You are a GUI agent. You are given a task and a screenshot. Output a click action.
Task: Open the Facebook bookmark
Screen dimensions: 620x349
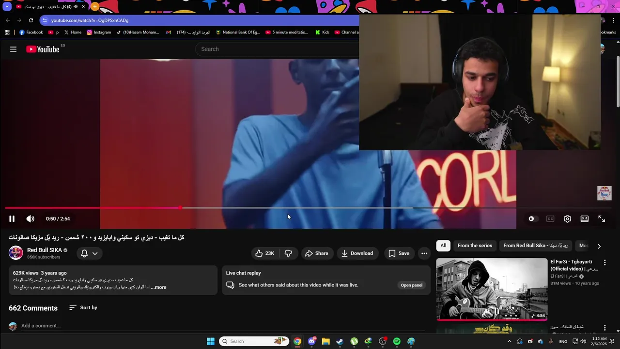(31, 32)
